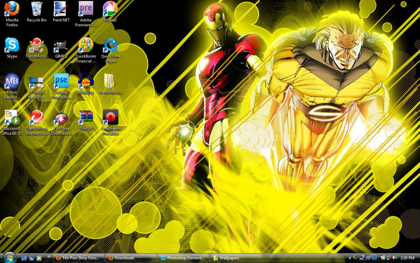Click Show Desktop in Quick Launch

point(24,258)
